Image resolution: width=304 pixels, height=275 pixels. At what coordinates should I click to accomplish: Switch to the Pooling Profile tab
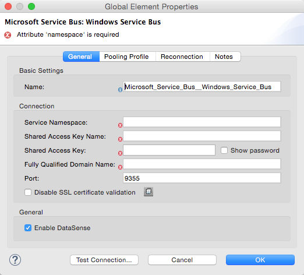(x=128, y=57)
